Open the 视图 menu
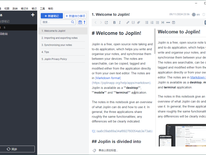This screenshot has height=155, width=206. pos(7,9)
